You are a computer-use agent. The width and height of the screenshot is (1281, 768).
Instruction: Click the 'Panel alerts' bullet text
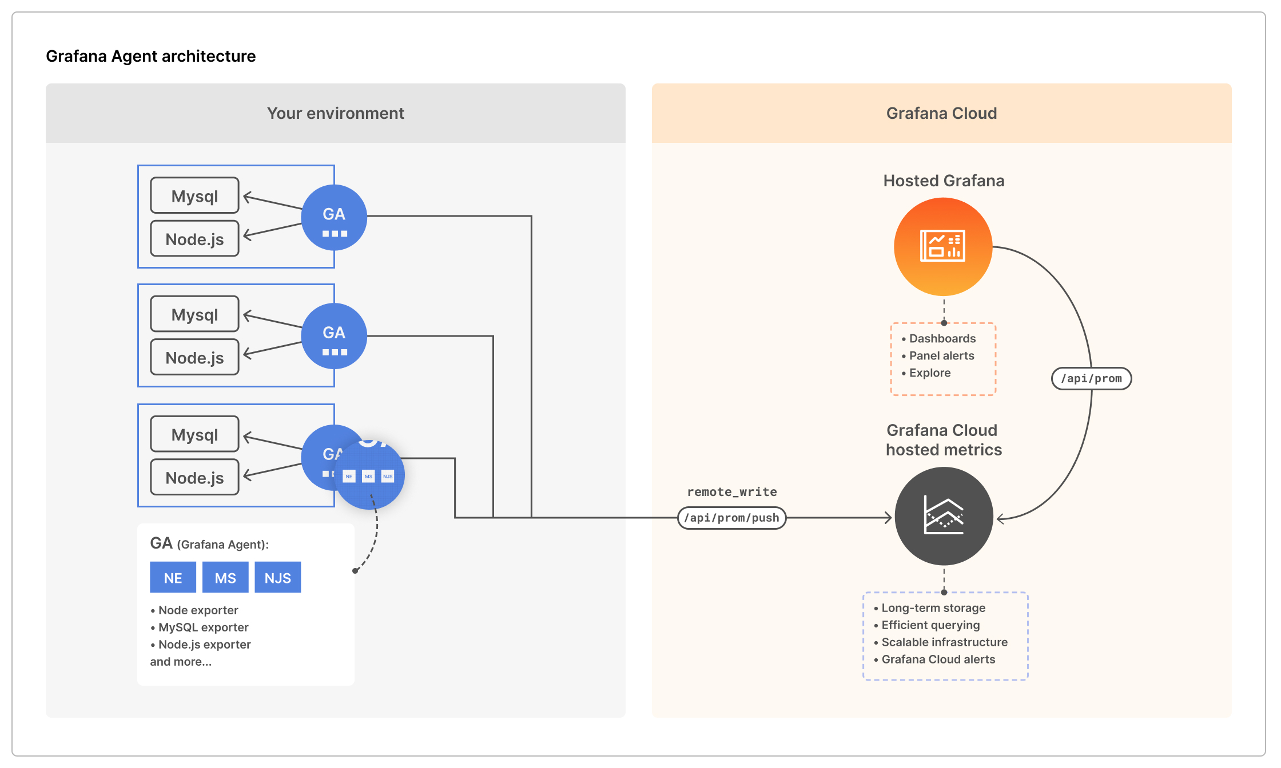tap(941, 355)
